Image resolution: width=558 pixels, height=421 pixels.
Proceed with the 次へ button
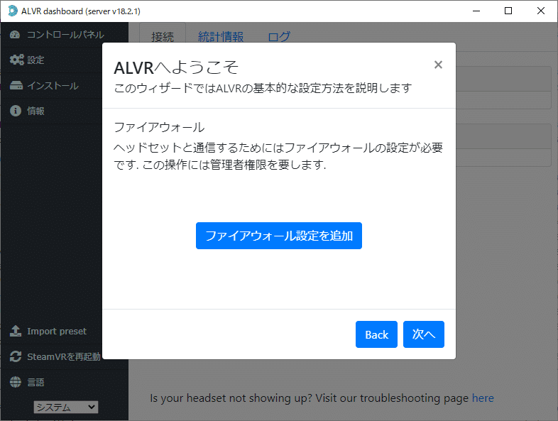click(x=424, y=334)
